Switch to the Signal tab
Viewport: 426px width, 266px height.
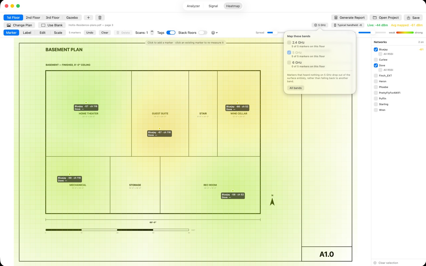[213, 6]
